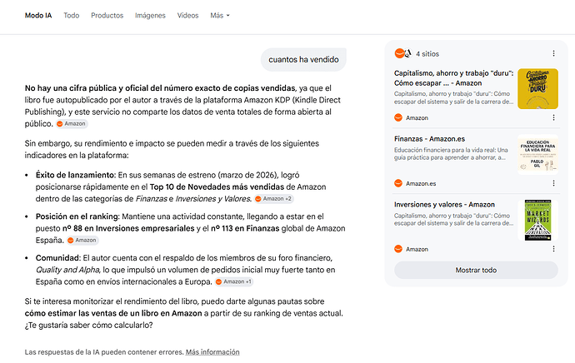Open three-dot menu for first Amazon result

click(x=553, y=117)
